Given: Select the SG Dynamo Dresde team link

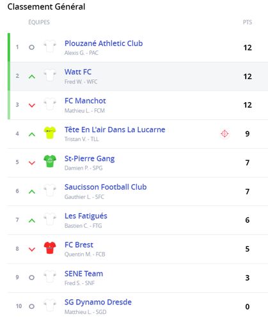Looking at the screenshot, I should pyautogui.click(x=98, y=302).
